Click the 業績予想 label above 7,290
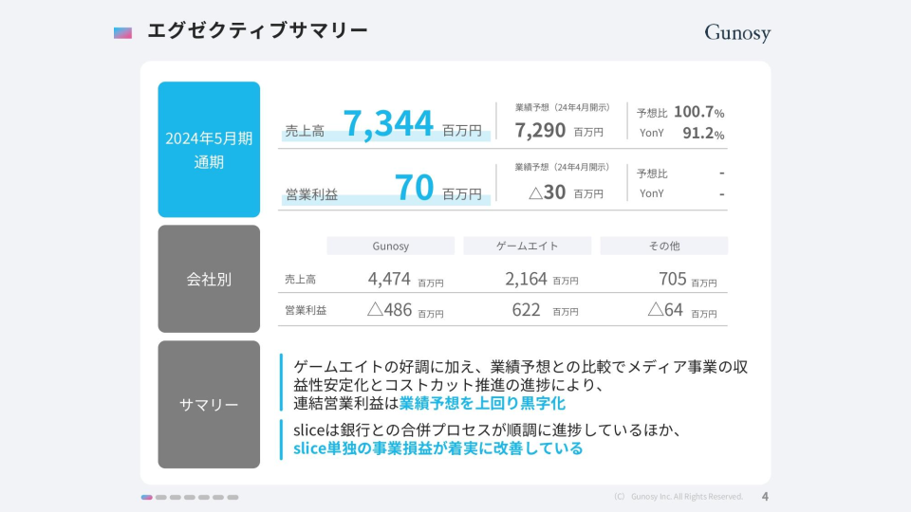The image size is (911, 512). [x=562, y=107]
